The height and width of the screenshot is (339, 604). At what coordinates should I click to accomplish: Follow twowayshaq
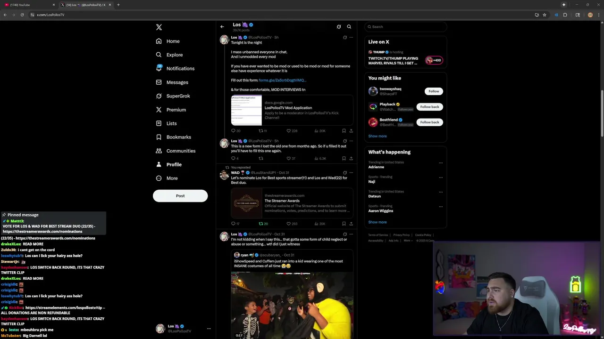coord(434,91)
